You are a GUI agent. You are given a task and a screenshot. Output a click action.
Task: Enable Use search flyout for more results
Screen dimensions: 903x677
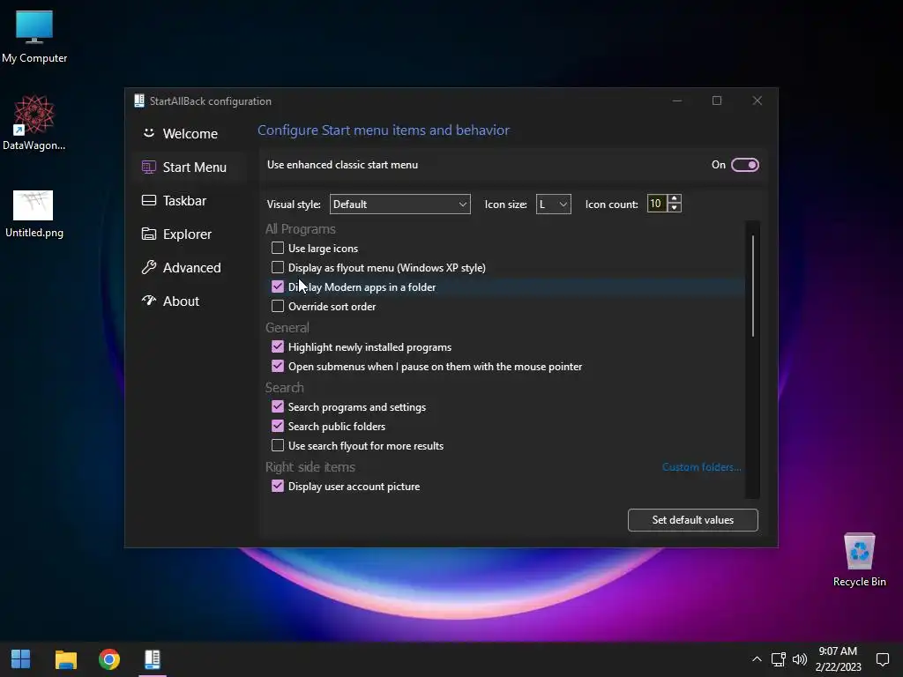tap(278, 445)
